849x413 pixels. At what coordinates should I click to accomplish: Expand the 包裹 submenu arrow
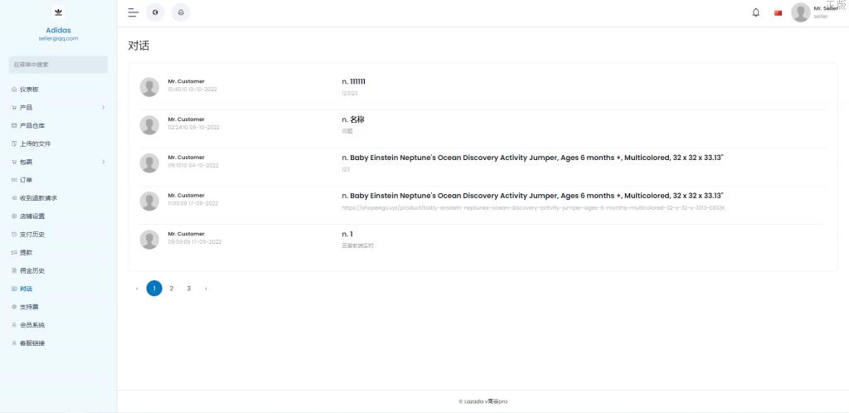tap(104, 162)
